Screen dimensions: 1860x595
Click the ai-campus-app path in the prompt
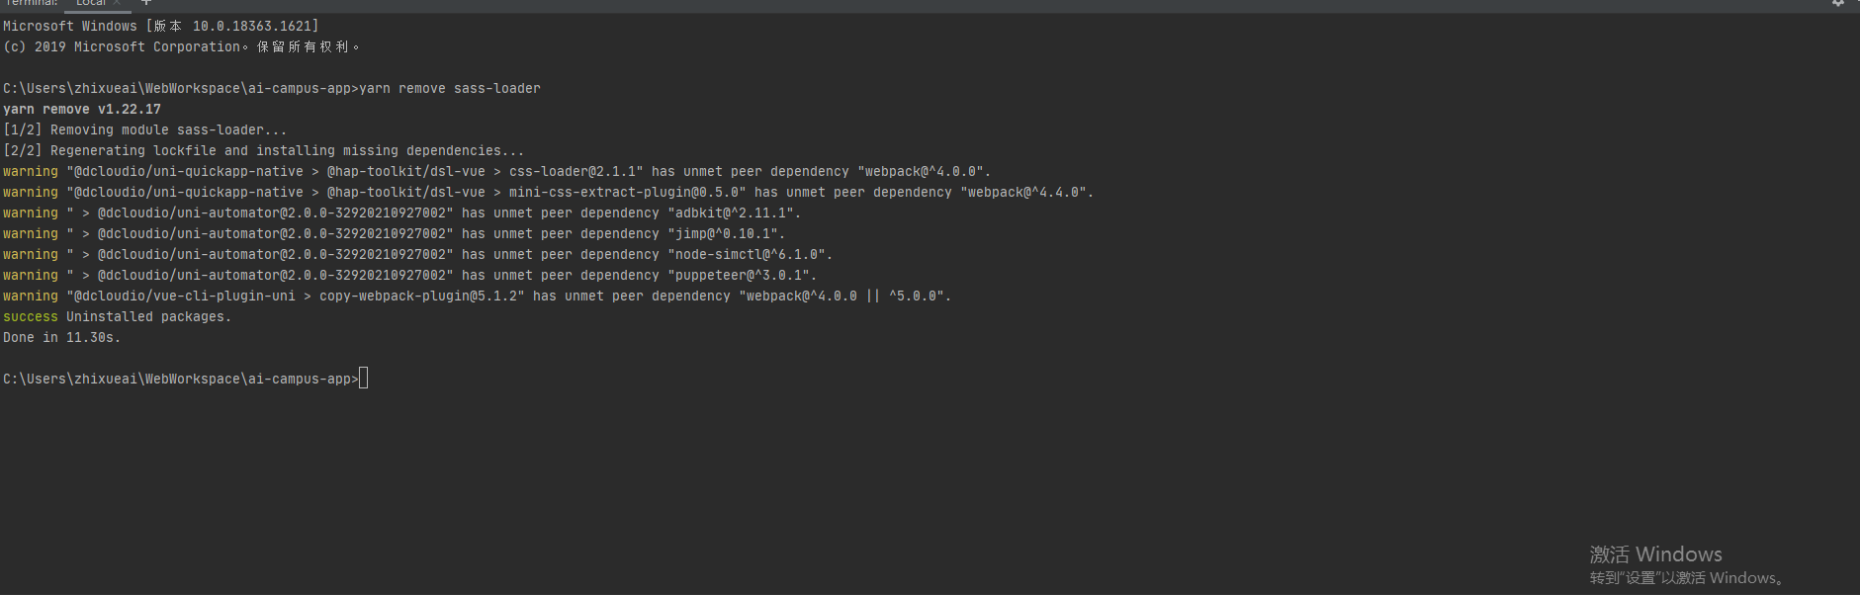[297, 379]
